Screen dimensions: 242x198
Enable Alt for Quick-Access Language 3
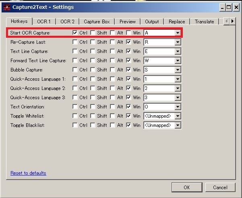(x=112, y=97)
